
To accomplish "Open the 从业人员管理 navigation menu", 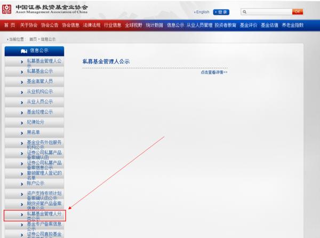I will [x=199, y=25].
